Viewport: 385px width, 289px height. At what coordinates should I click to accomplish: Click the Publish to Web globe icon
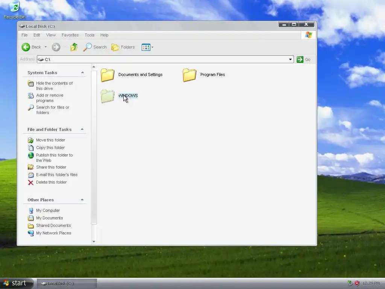coord(31,155)
